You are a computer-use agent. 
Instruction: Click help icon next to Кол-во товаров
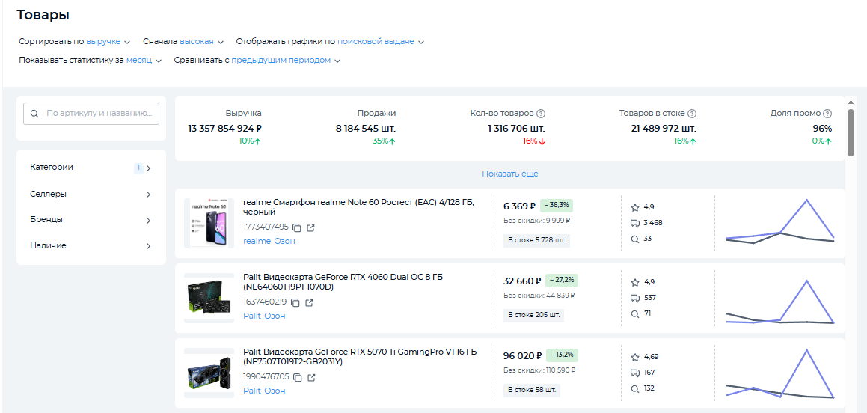coord(541,114)
